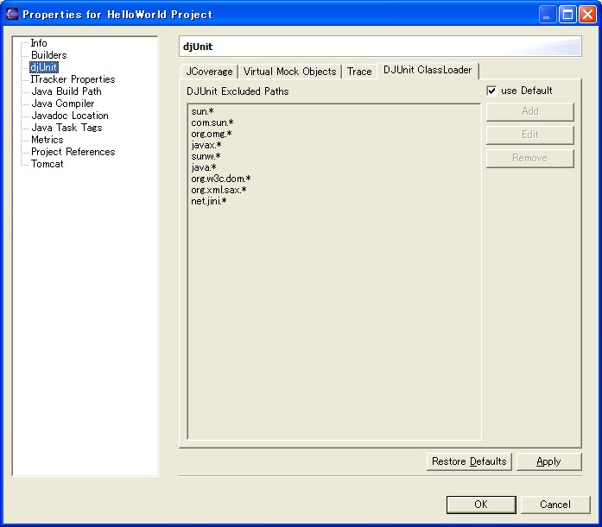Select Metrics in the tree

pos(48,140)
